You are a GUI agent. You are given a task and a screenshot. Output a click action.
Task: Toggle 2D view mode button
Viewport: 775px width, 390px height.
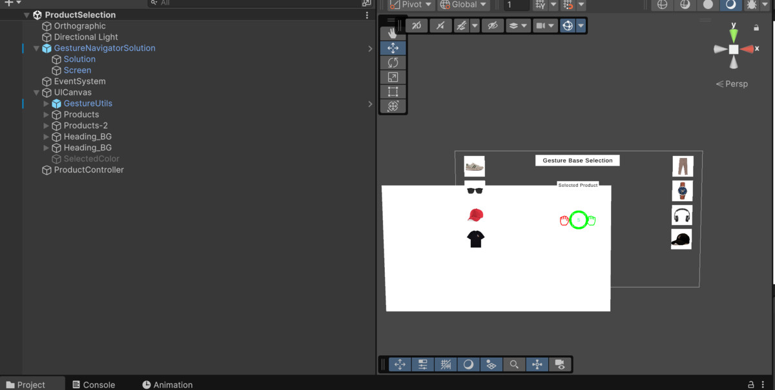417,26
